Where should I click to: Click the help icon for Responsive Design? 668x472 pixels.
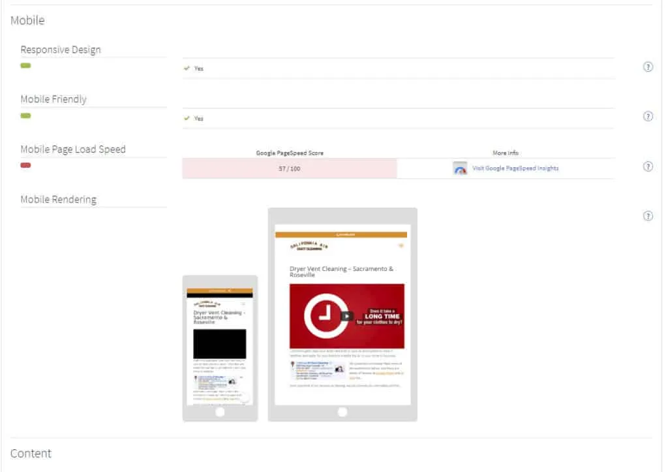click(x=648, y=67)
